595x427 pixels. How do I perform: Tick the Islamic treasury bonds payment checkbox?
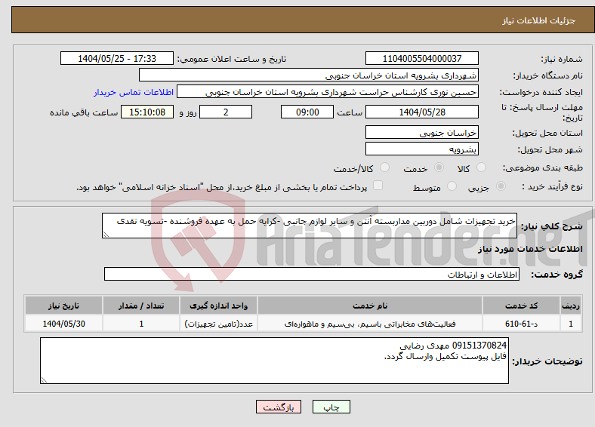tap(378, 186)
